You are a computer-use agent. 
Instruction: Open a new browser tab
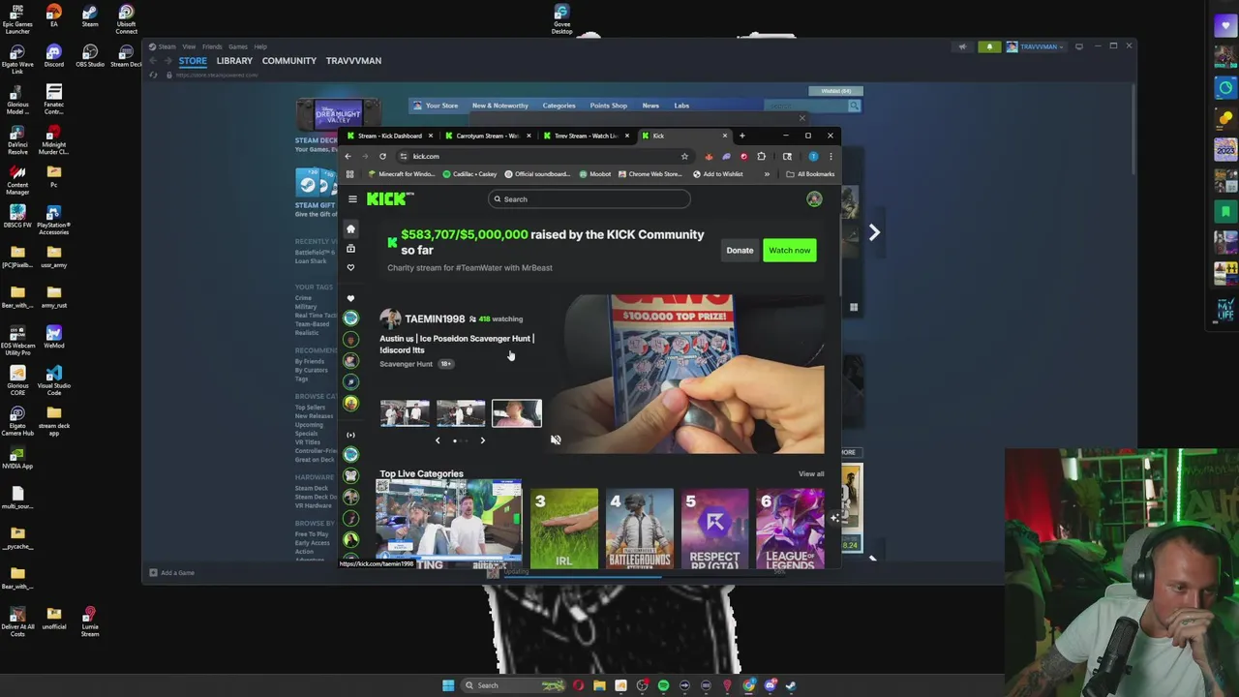pos(741,136)
